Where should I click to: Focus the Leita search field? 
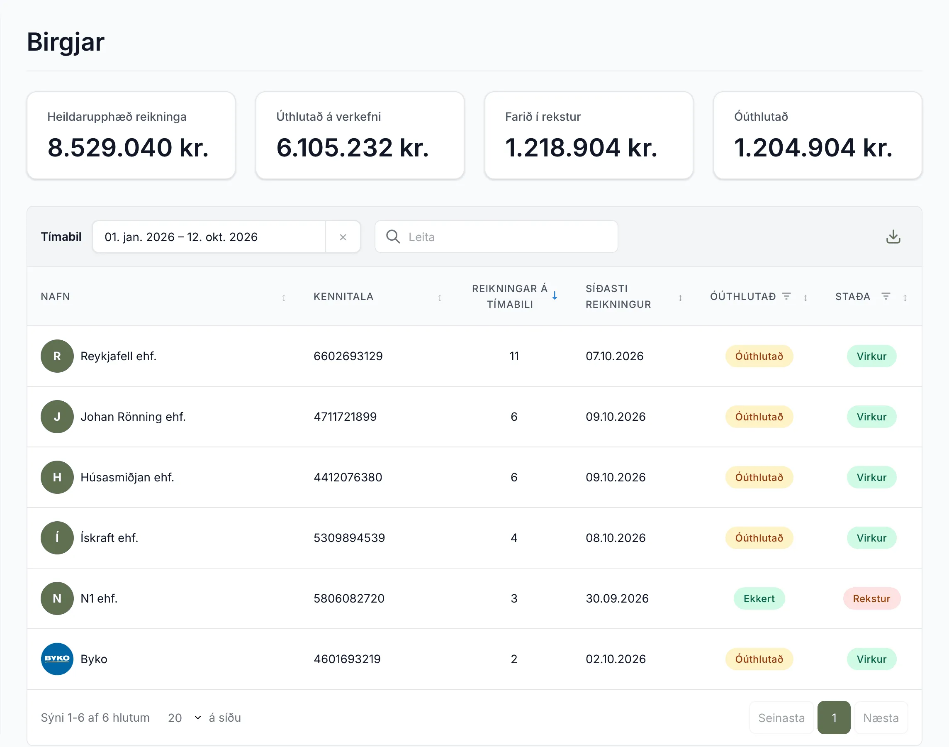[x=496, y=237]
